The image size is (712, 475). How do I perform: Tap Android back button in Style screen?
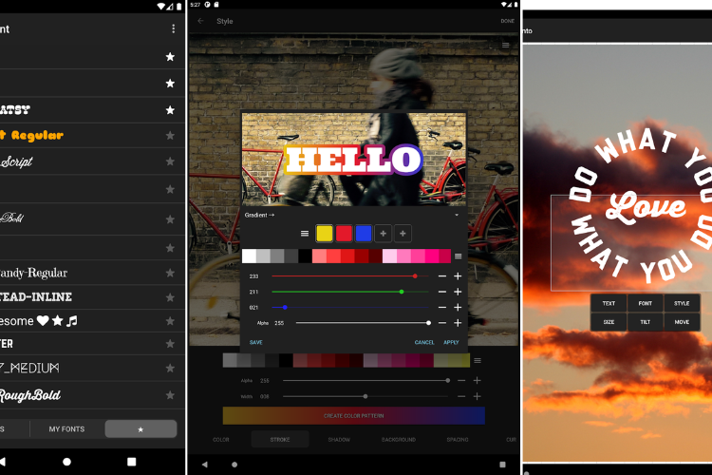pos(205,465)
